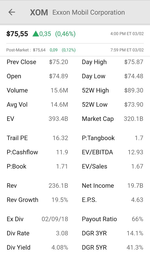Select the 52W High $89.30 entry

pyautogui.click(x=112, y=90)
